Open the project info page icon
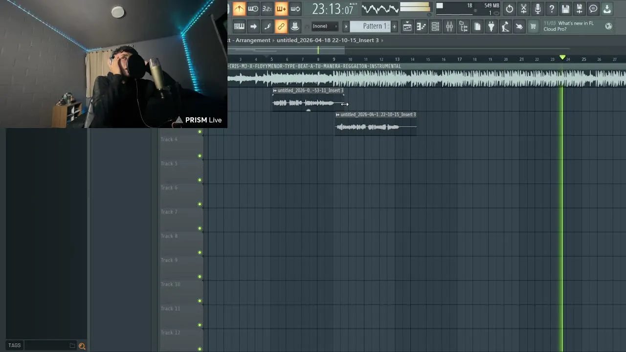The height and width of the screenshot is (352, 626). pos(477,27)
